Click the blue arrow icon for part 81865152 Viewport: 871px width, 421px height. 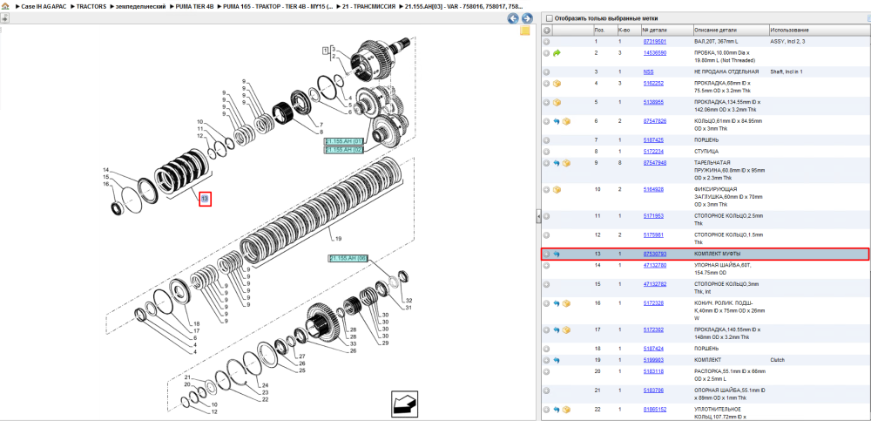[557, 410]
